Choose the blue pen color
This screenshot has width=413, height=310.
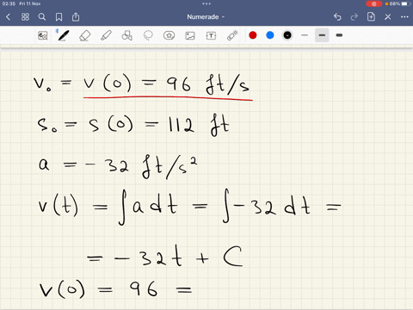click(x=270, y=35)
